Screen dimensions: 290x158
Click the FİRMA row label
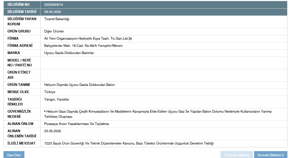13,38
